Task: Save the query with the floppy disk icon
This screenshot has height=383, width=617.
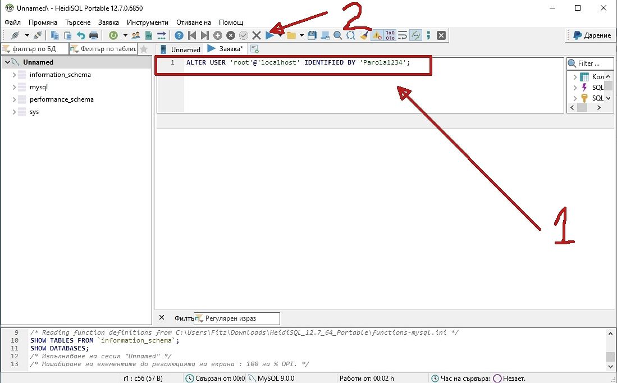Action: tap(312, 35)
